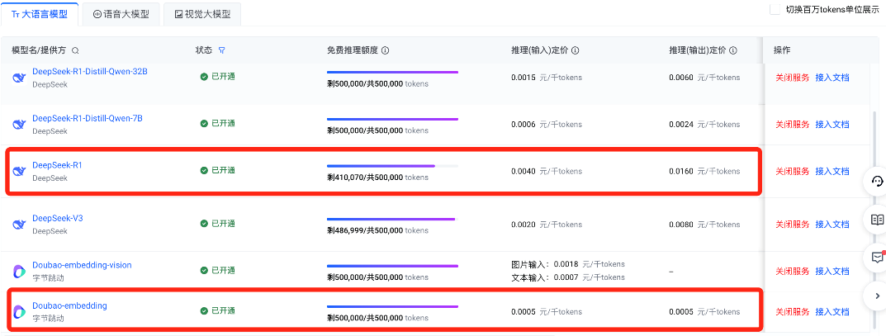Viewport: 886px width, 336px height.
Task: Click 剩486,999/共500,000 tokens text
Action: pyautogui.click(x=377, y=230)
